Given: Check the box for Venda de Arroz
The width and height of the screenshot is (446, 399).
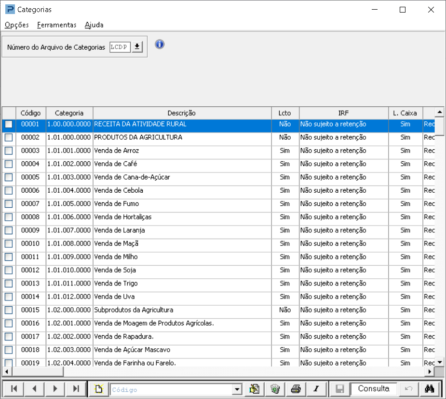Looking at the screenshot, I should point(9,151).
